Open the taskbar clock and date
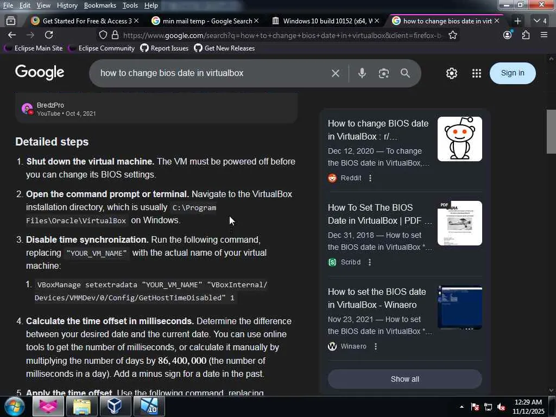The image size is (556, 417). coord(528,407)
